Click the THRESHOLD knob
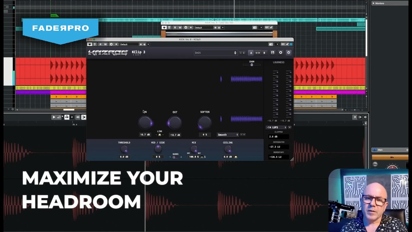Screen dimensions: 412x232 pyautogui.click(x=124, y=149)
